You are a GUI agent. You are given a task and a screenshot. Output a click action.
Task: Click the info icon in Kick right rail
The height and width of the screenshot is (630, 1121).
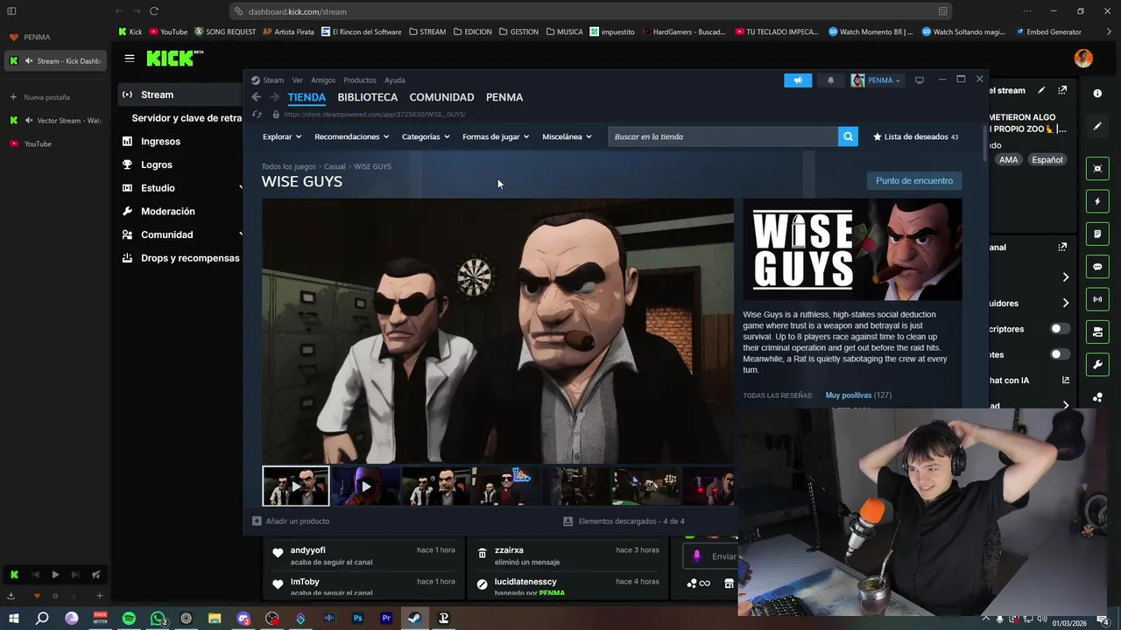(x=1097, y=93)
